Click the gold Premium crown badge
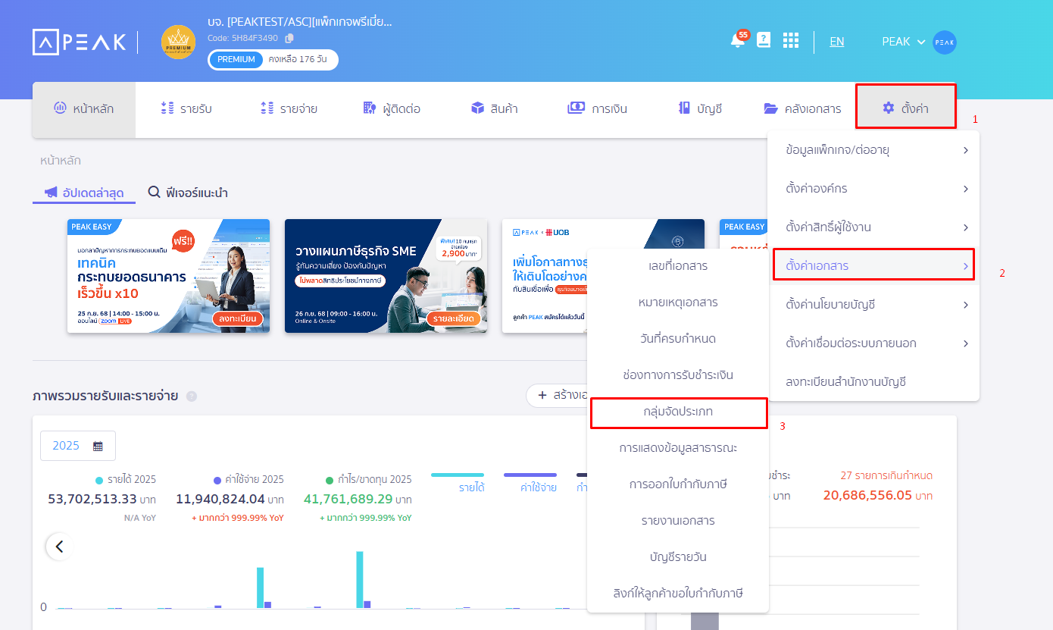Viewport: 1053px width, 630px height. (179, 42)
